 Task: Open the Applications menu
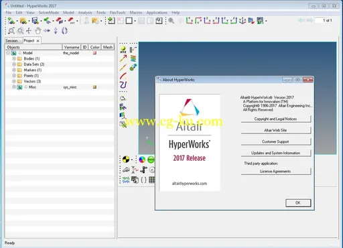157,13
